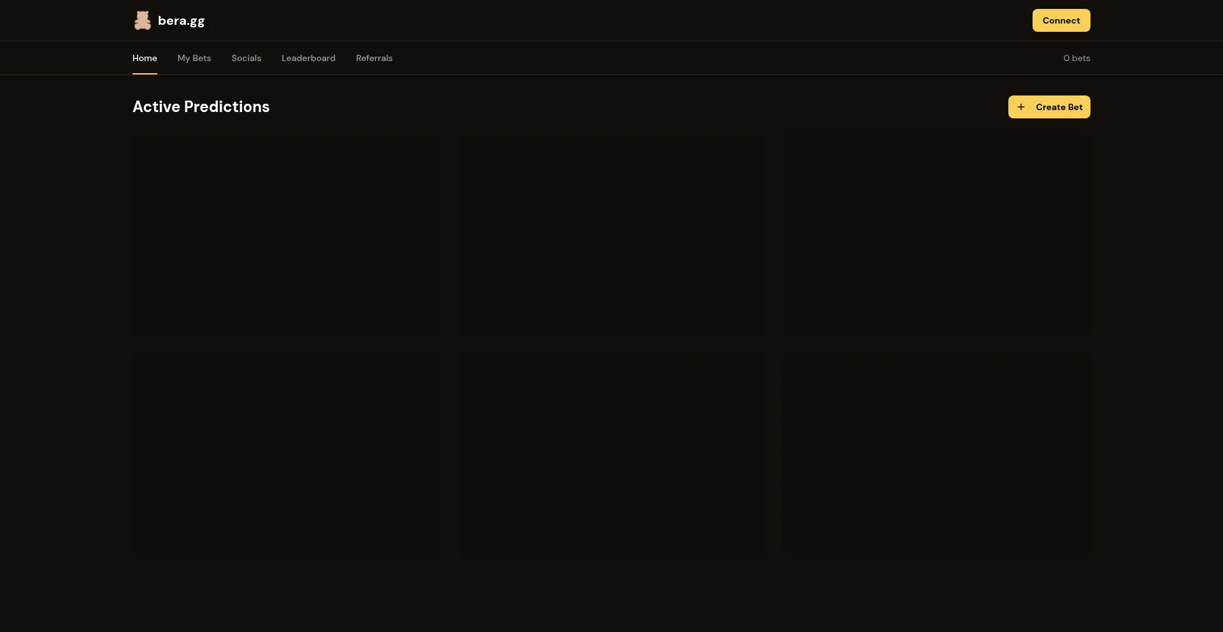The image size is (1223, 632).
Task: Select the first loading card in top row
Action: (286, 234)
